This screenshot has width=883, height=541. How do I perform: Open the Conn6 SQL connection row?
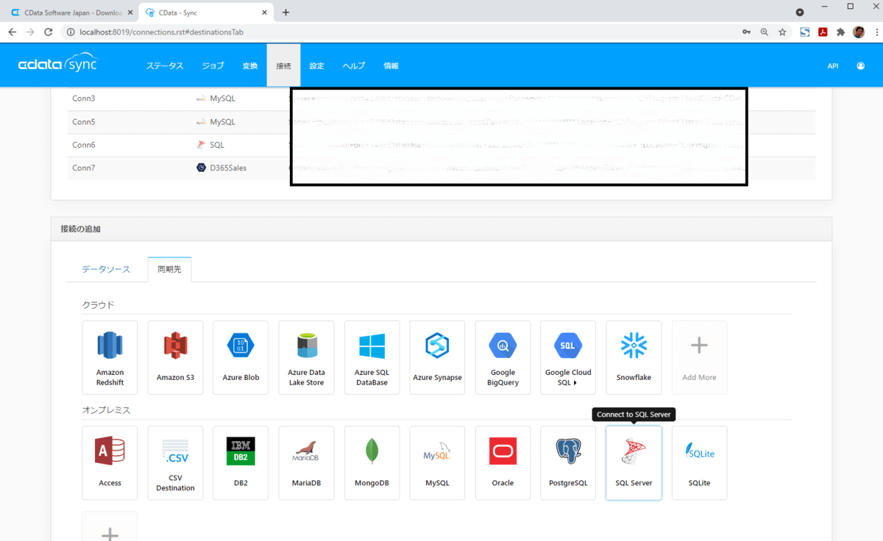pos(441,145)
